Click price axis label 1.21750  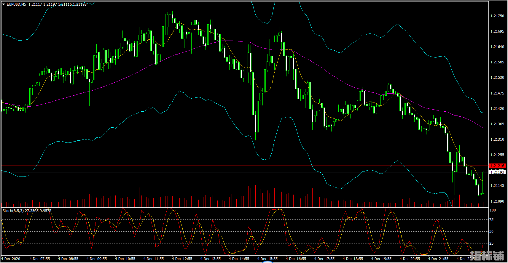(497, 16)
